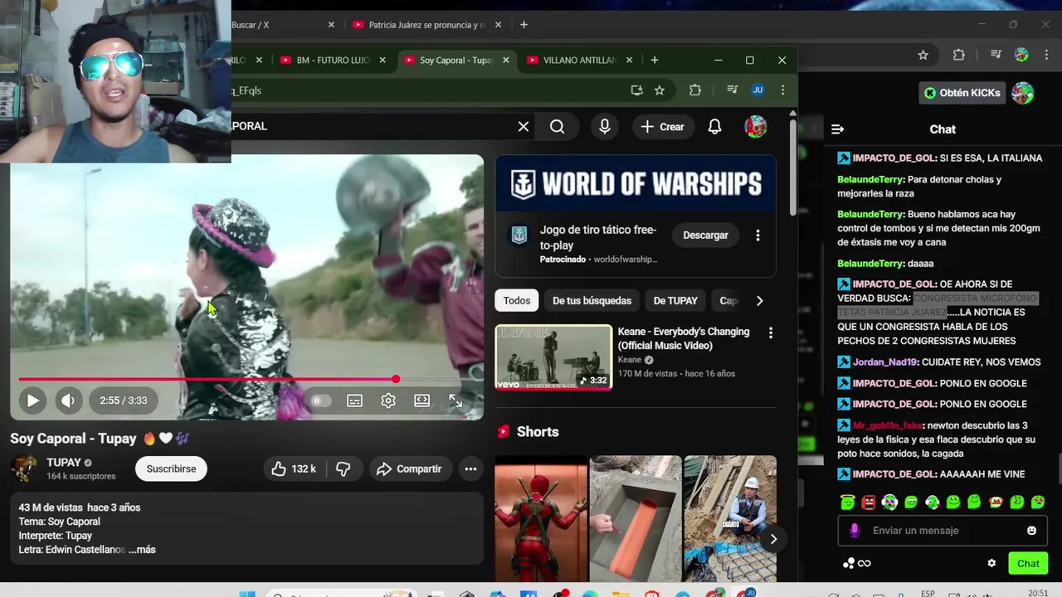Enter fullscreen mode on video

[x=455, y=400]
